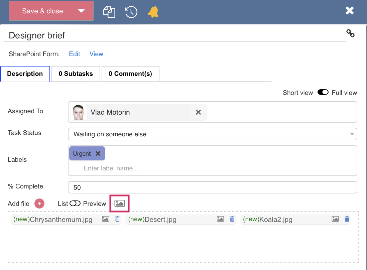Open the copy task icon in toolbar
The image size is (367, 270).
point(109,11)
